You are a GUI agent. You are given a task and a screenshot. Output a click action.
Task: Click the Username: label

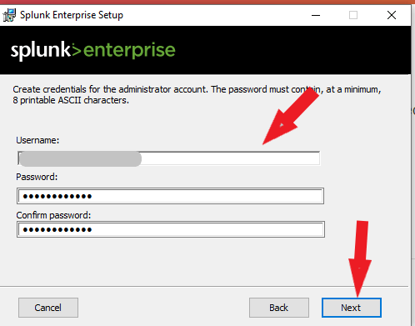[37, 140]
